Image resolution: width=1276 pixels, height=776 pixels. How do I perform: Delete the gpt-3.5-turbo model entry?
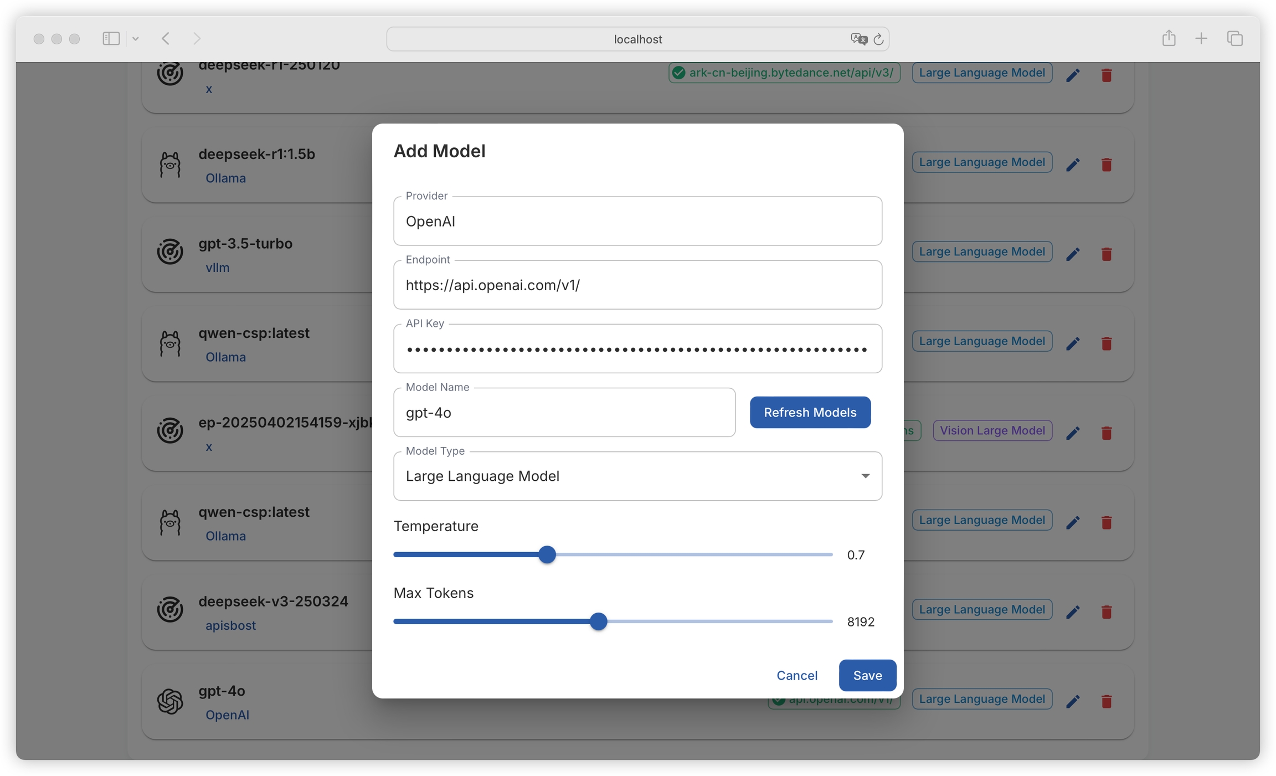coord(1107,254)
